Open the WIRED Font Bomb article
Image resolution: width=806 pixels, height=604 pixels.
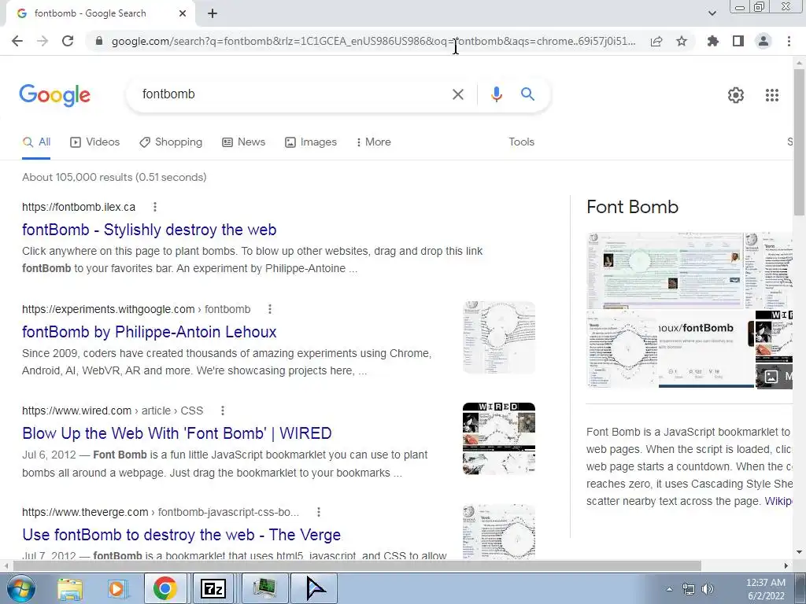177,433
